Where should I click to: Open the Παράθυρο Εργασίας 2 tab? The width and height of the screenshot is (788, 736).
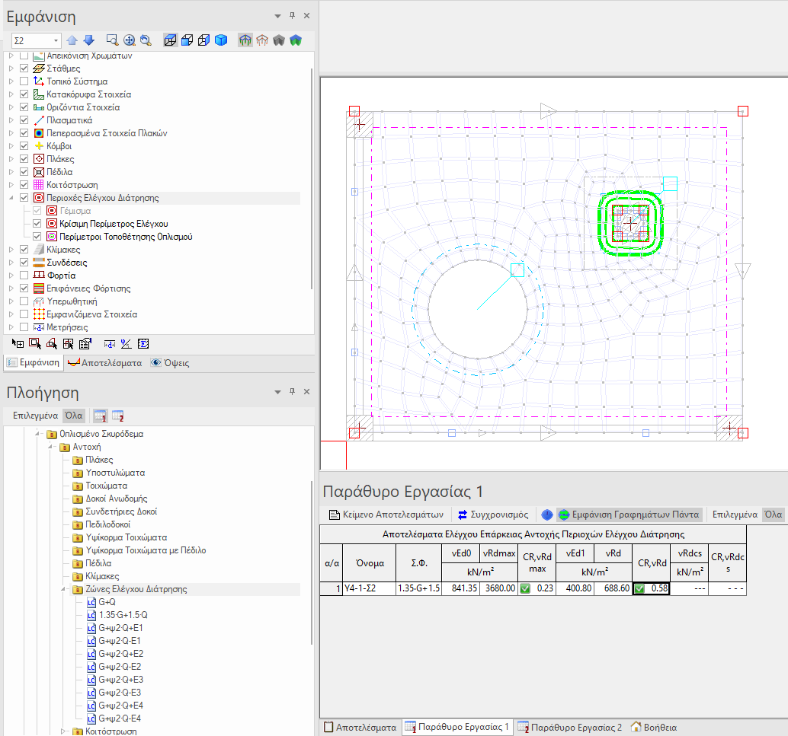click(x=569, y=727)
